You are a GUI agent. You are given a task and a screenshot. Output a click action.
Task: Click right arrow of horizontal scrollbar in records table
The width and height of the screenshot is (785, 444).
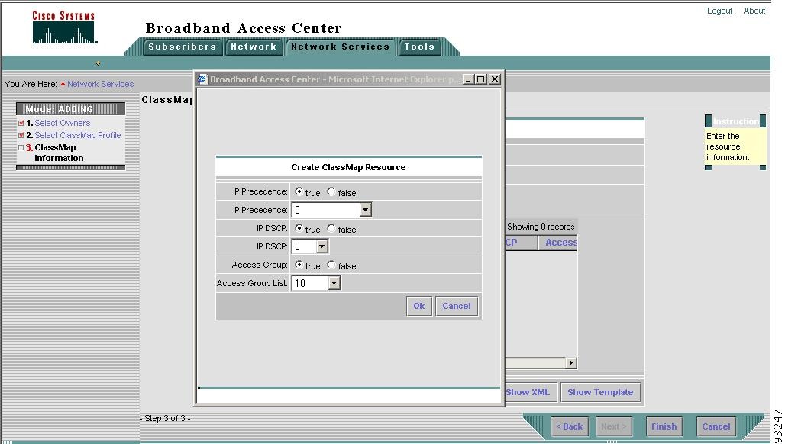(570, 362)
